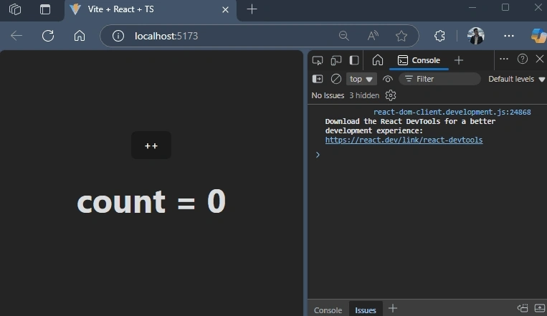Click the ++ increment button

[x=151, y=145]
